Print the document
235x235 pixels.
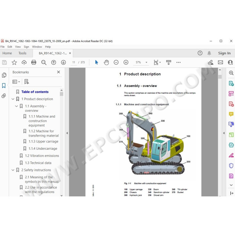[34, 62]
